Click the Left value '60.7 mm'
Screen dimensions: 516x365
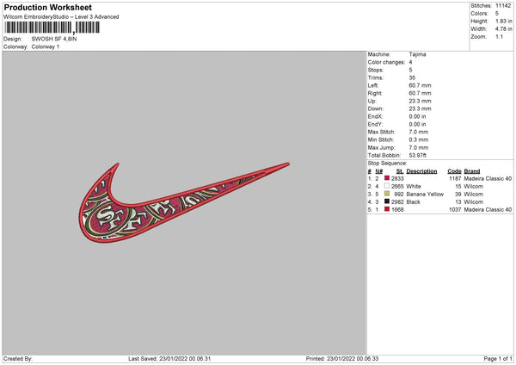[420, 85]
